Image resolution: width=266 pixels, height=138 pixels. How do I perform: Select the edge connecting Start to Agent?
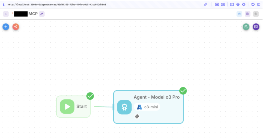pyautogui.click(x=103, y=107)
